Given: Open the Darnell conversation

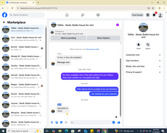Looking at the screenshot, I should tap(22, 77).
